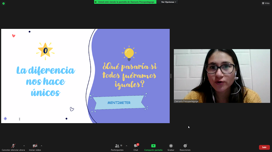The height and width of the screenshot is (152, 272).
Task: Expand audio options arrow beside microphone
Action: click(24, 146)
